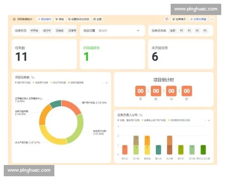Open the 项目归属 dropdown

coord(112,31)
